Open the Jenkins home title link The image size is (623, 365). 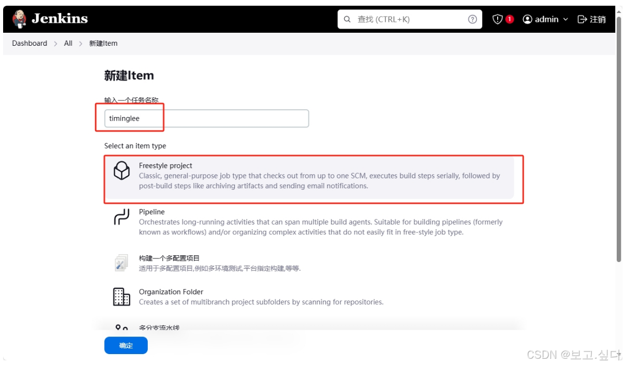60,19
